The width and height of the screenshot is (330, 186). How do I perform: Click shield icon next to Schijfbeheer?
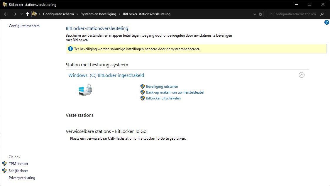click(x=4, y=171)
